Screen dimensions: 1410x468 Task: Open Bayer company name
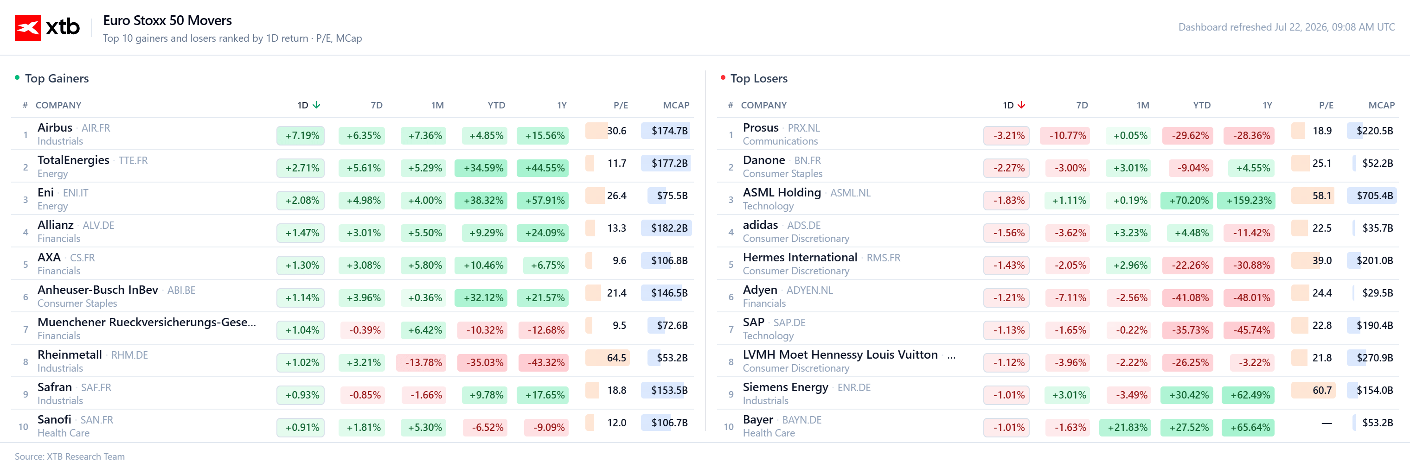click(x=757, y=419)
